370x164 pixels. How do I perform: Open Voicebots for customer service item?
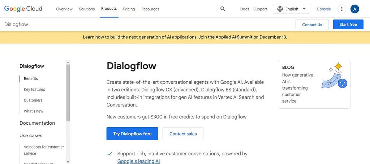tap(44, 150)
